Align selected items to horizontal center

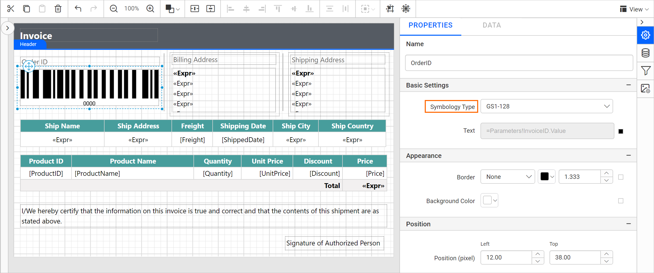(246, 9)
